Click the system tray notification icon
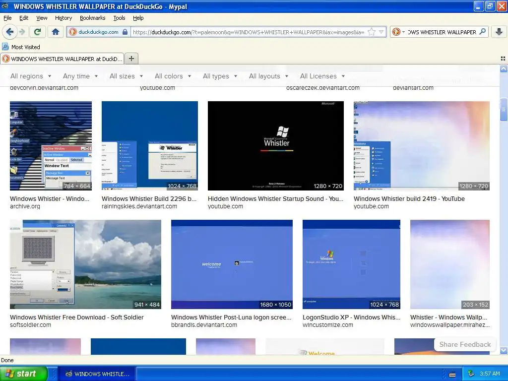Viewport: 508px width, 381px height. point(471,374)
